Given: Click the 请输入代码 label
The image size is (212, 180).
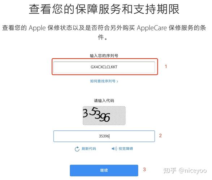Looking at the screenshot, I should [x=104, y=101].
